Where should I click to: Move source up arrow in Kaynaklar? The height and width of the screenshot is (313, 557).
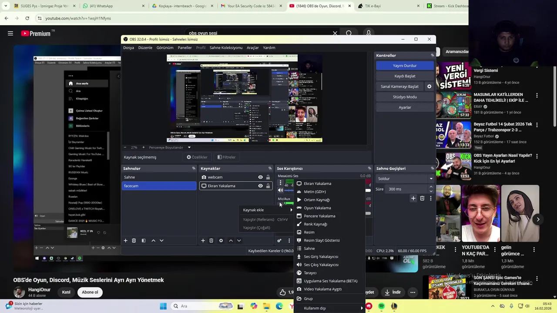tap(231, 240)
